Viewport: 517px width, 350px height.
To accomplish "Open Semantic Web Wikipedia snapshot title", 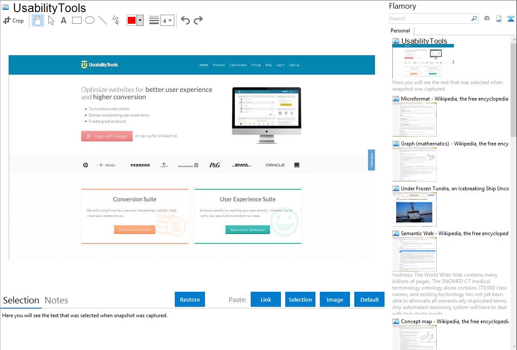I will click(454, 233).
